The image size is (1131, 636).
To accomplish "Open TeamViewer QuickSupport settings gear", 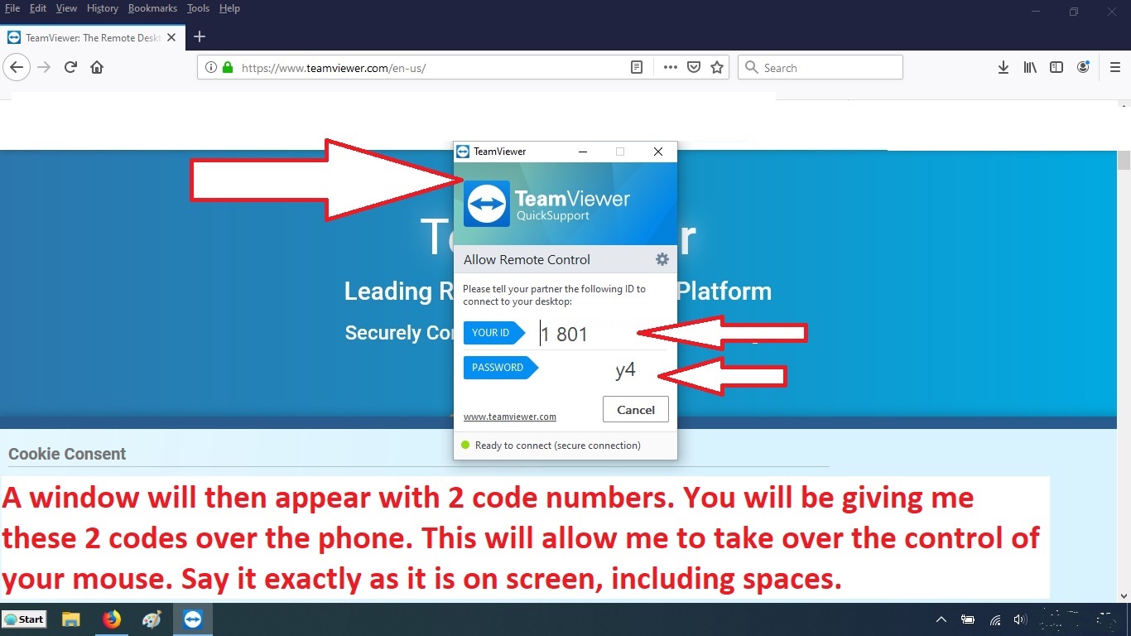I will 662,259.
